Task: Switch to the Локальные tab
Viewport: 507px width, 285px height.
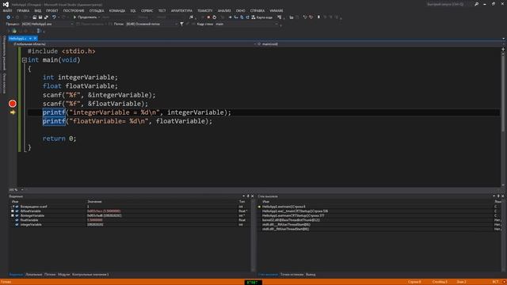Action: [33, 275]
